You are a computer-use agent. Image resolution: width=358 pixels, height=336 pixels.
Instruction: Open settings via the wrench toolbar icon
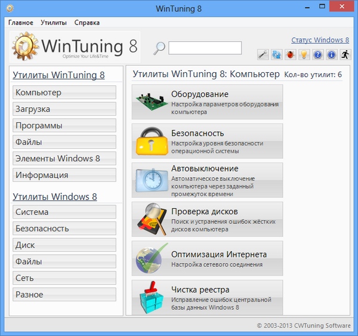point(263,54)
